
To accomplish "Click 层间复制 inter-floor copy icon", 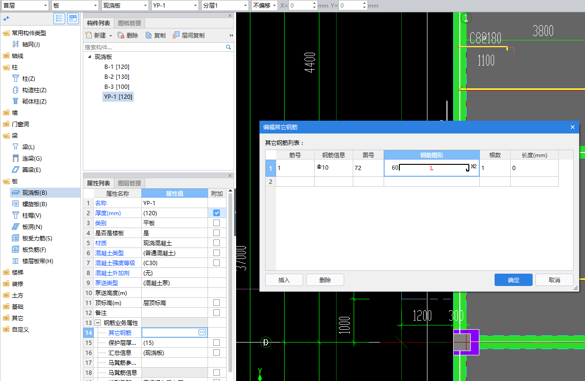I will coord(176,35).
